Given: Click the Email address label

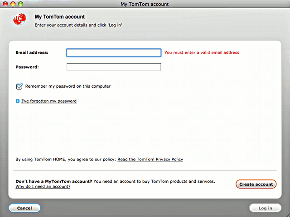Looking at the screenshot, I should 32,53.
